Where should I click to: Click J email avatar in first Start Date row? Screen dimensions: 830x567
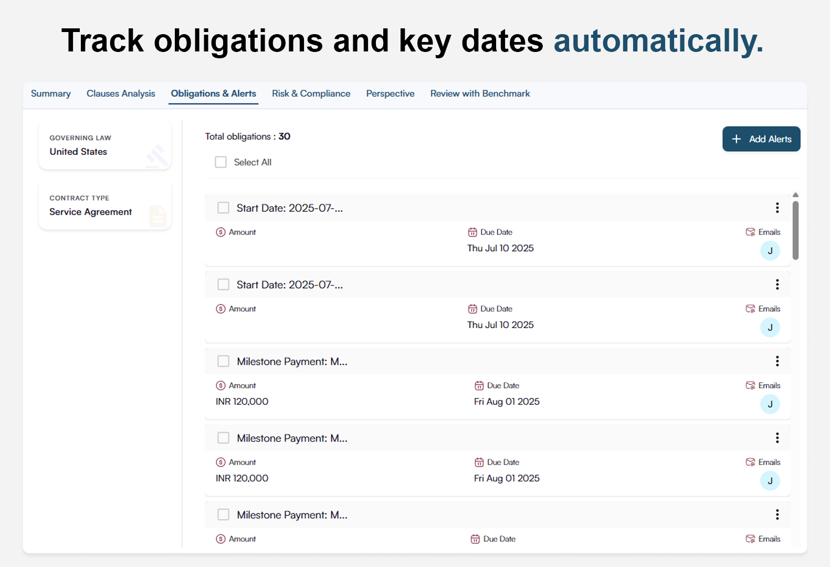[770, 251]
